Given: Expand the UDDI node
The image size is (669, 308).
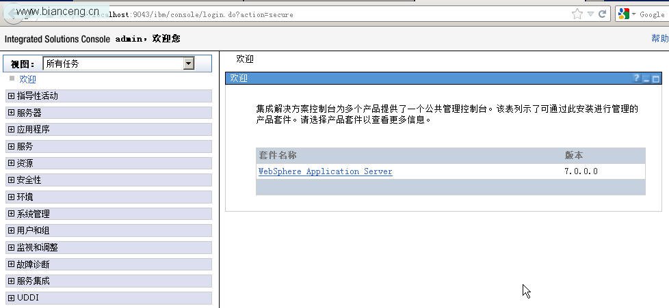Looking at the screenshot, I should point(11,298).
